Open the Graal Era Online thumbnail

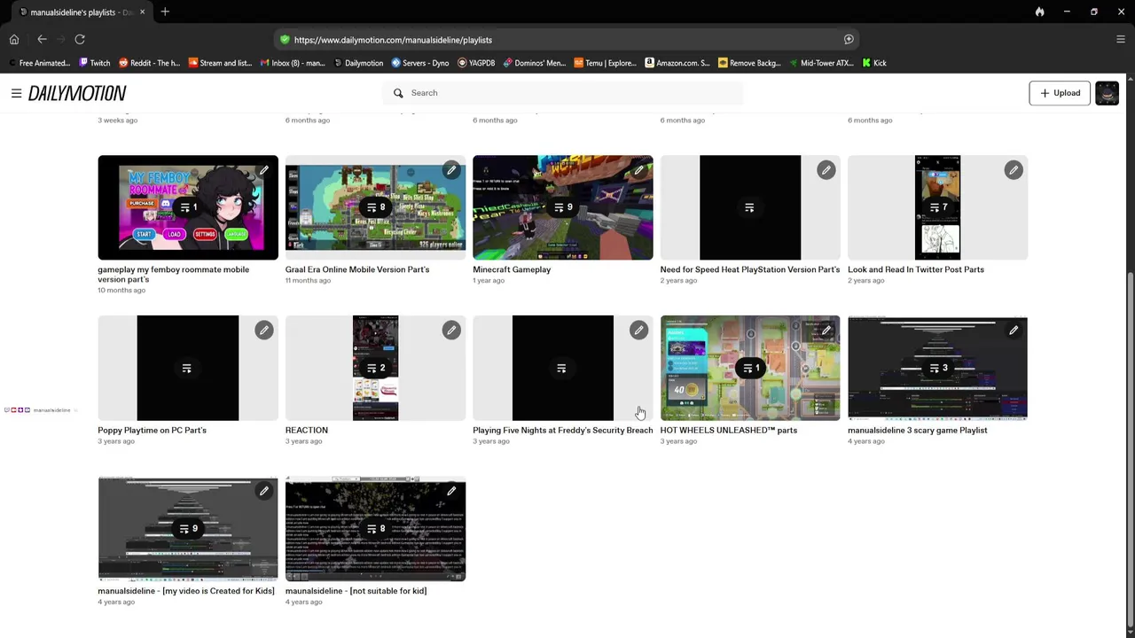pos(375,207)
